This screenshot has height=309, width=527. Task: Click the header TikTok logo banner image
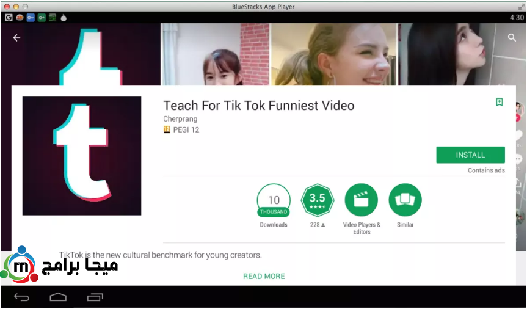click(x=81, y=54)
